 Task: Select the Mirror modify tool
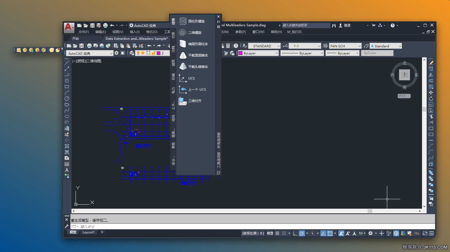coord(431,75)
